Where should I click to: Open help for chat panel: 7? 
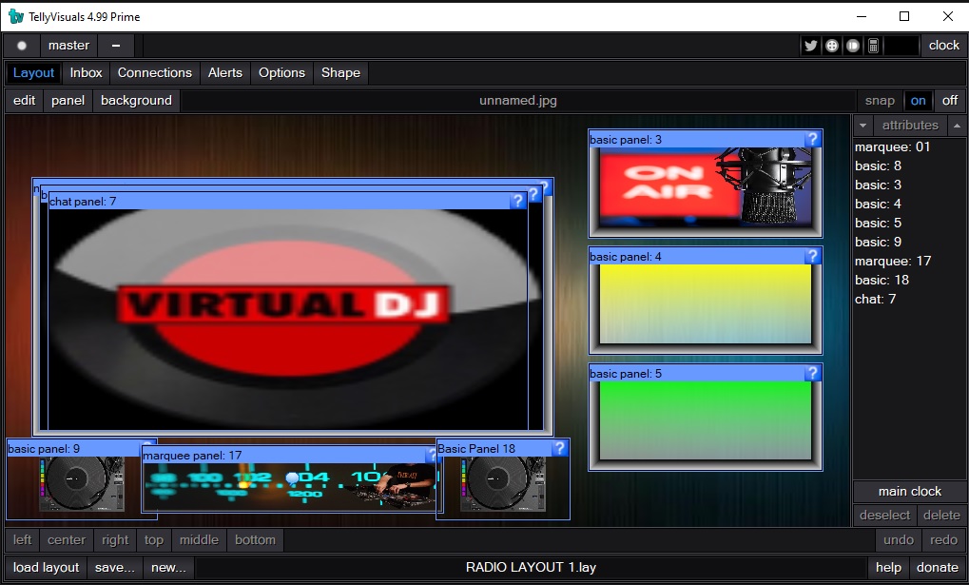(518, 201)
